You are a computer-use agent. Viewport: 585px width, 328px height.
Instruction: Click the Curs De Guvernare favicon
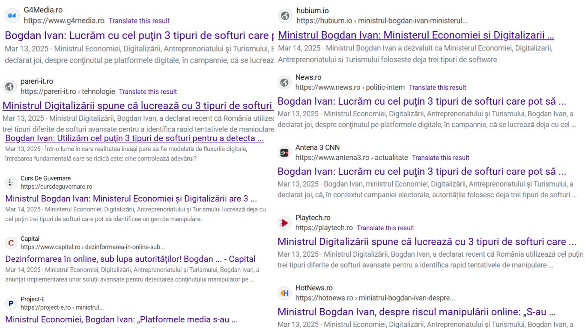[11, 182]
